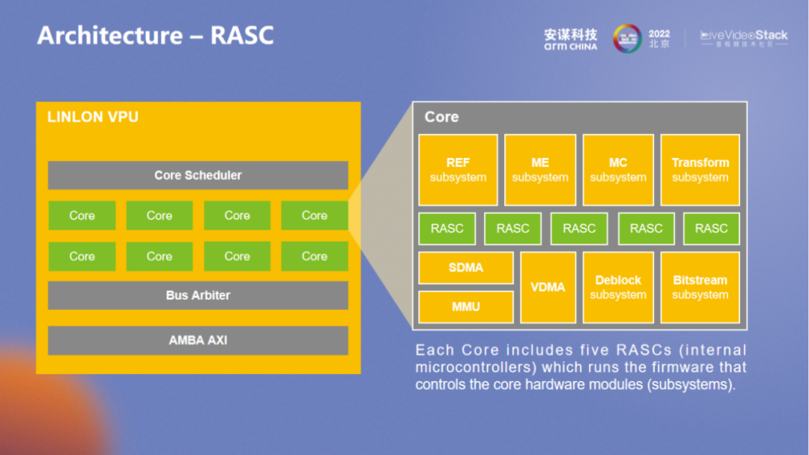Click the VDMA block
The width and height of the screenshot is (809, 455).
[x=548, y=287]
